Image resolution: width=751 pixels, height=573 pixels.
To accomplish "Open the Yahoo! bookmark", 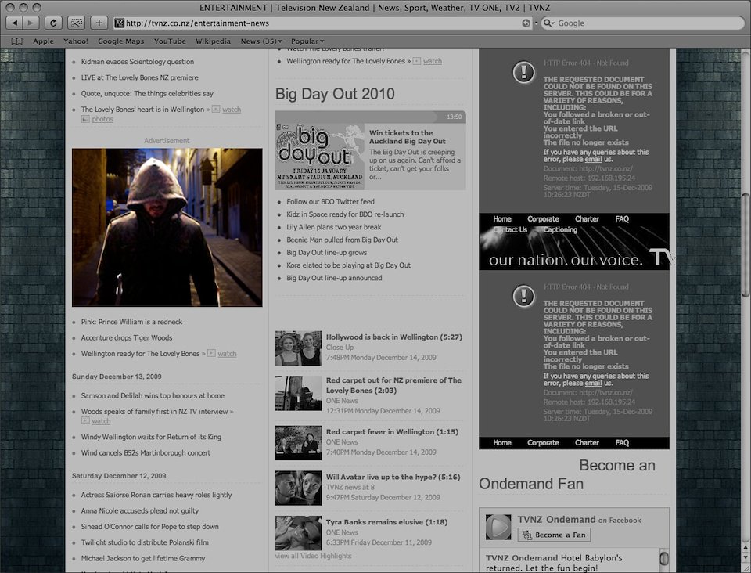I will [x=76, y=41].
